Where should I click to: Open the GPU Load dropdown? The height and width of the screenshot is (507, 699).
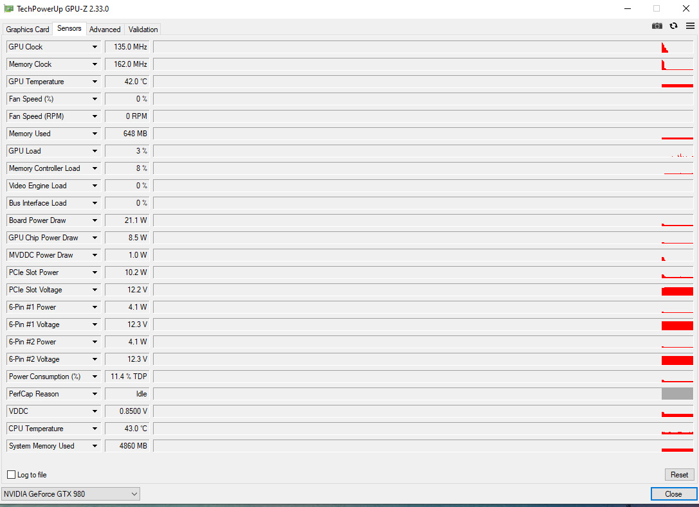(95, 151)
